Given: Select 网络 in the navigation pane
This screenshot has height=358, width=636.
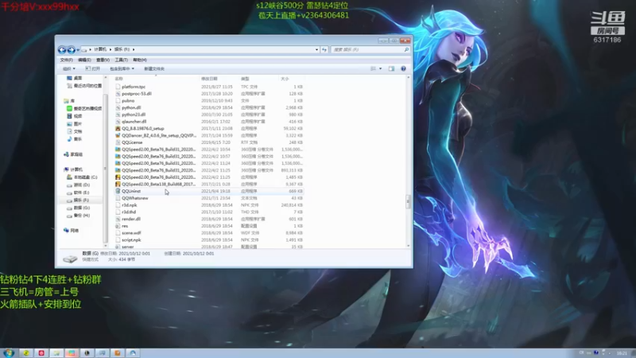Looking at the screenshot, I should pos(71,231).
